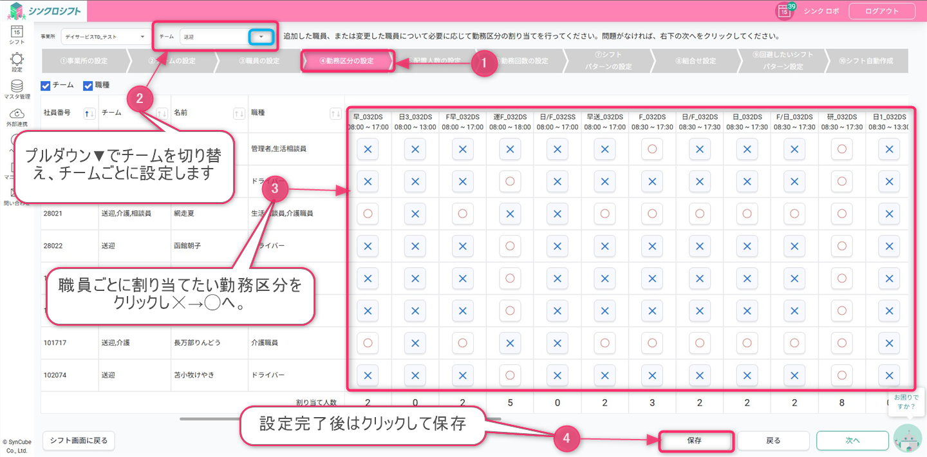This screenshot has height=457, width=927.
Task: Expand the チーム dropdown arrow
Action: click(261, 37)
